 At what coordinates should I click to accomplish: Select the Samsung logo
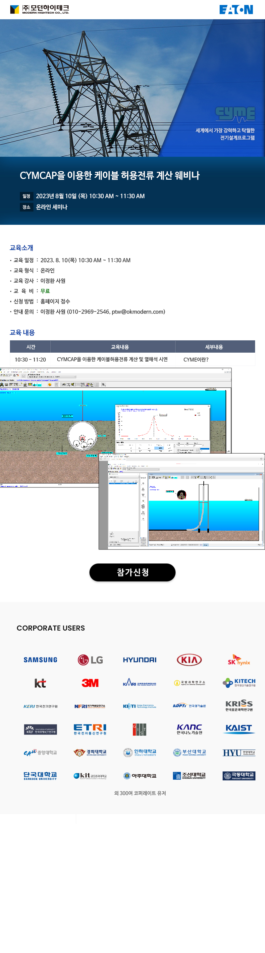(40, 659)
